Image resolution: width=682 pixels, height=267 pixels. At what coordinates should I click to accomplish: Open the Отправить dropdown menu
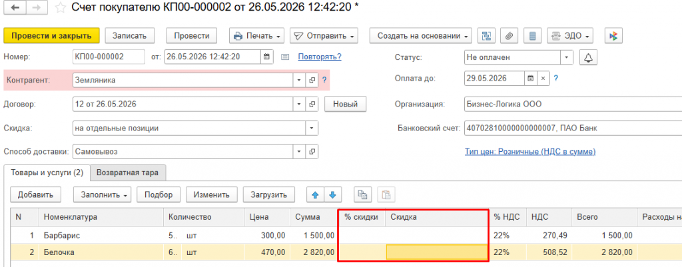coord(324,36)
